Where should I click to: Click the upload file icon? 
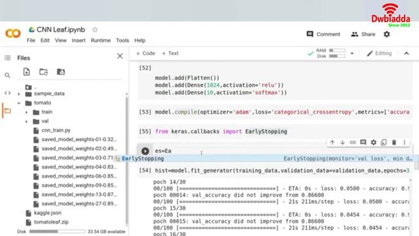tap(26, 71)
